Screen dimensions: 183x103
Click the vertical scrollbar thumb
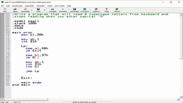pyautogui.click(x=181, y=37)
